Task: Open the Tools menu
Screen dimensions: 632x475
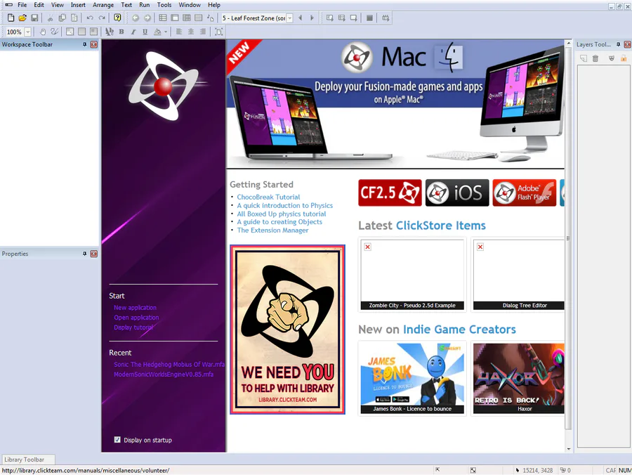Action: pyautogui.click(x=164, y=5)
